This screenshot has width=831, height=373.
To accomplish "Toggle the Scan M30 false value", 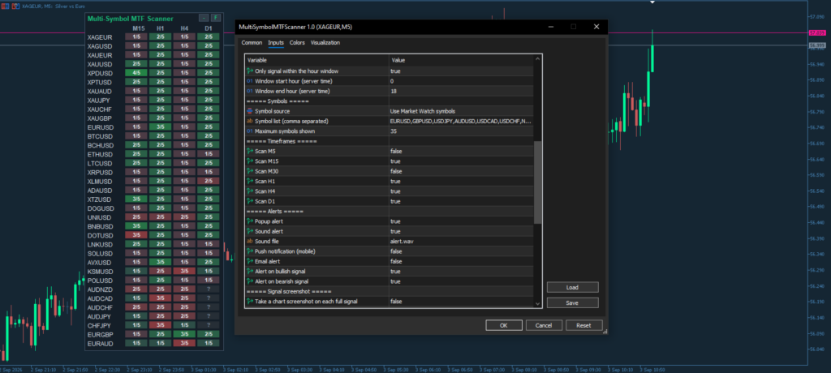I will coord(461,171).
